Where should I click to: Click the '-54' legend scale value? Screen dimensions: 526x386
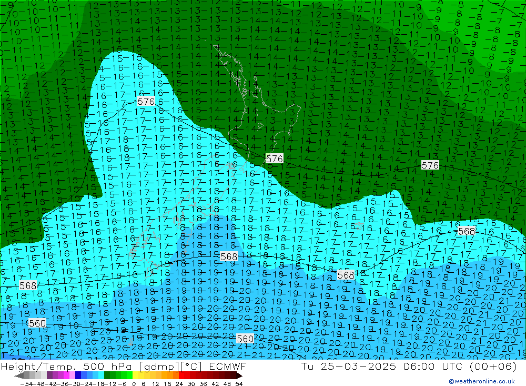(26, 384)
